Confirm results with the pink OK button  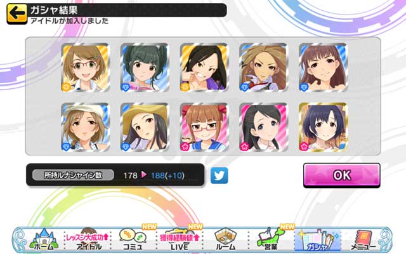(x=342, y=175)
